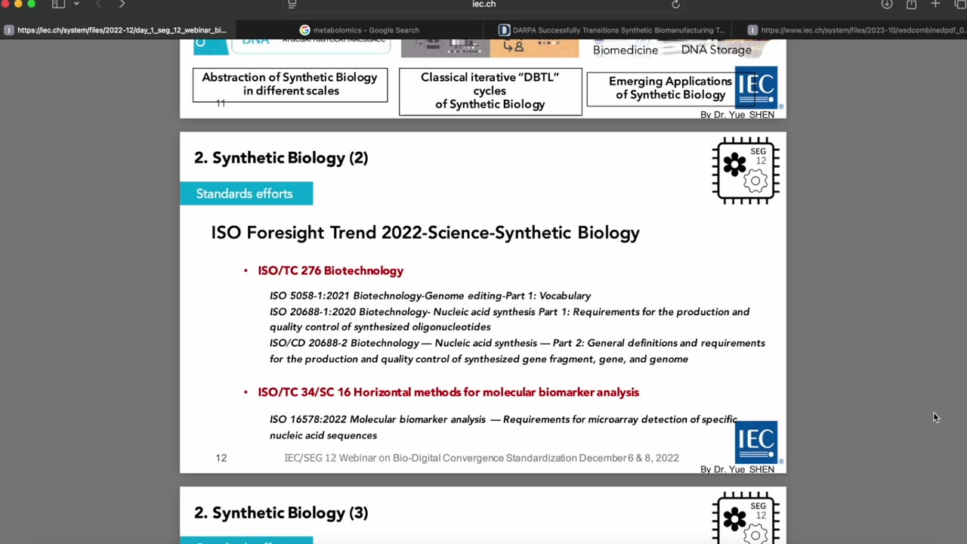Screen dimensions: 967x544
Task: Click the Google favicon on metabolomics tab
Action: pyautogui.click(x=304, y=30)
